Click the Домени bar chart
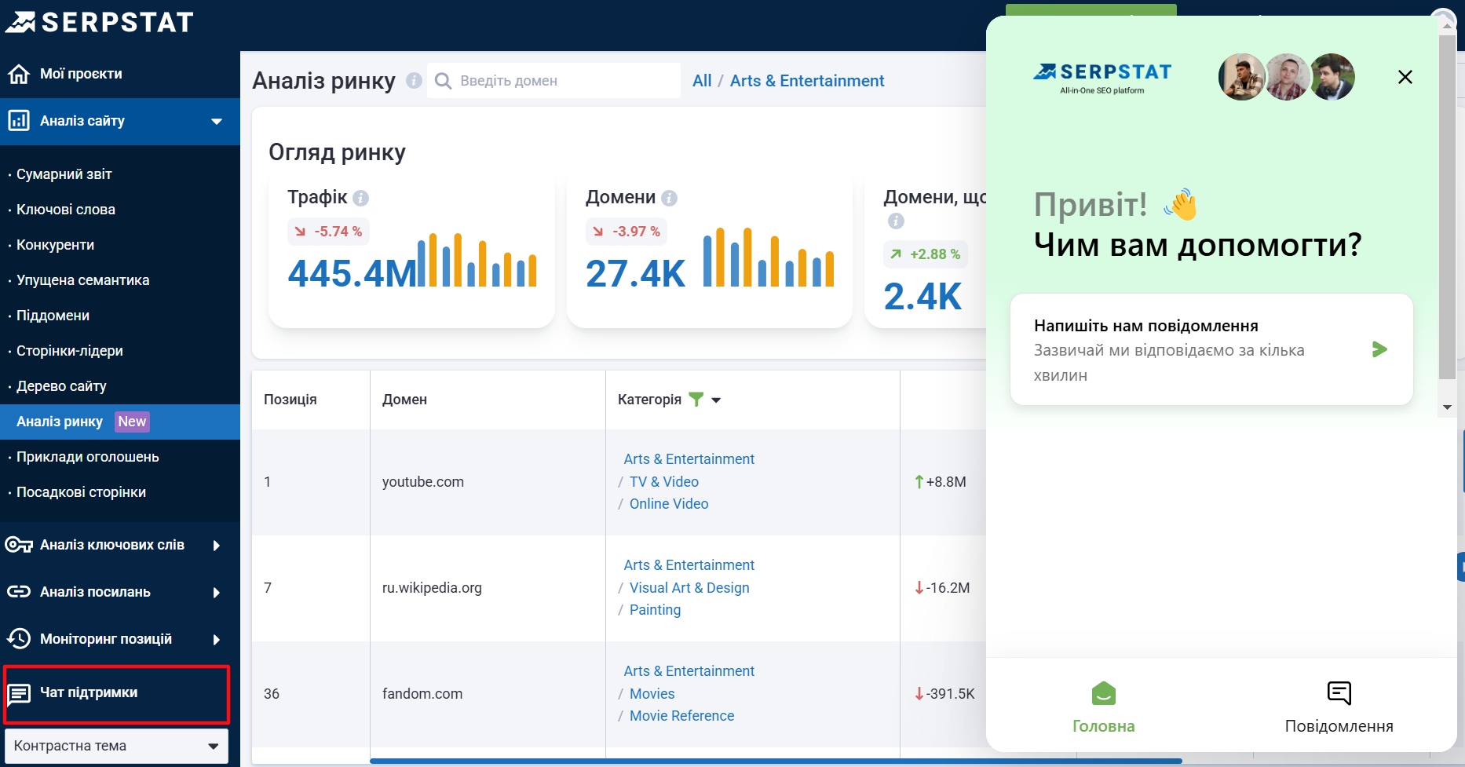 [769, 257]
